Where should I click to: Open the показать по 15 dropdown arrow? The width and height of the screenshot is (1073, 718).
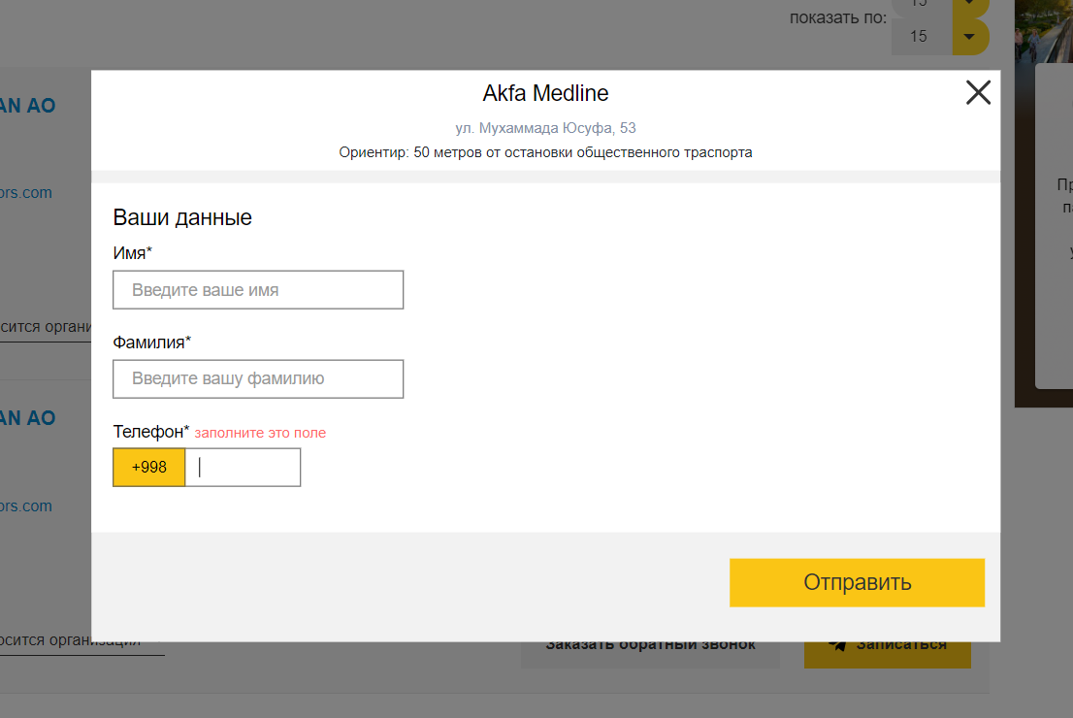(x=970, y=36)
